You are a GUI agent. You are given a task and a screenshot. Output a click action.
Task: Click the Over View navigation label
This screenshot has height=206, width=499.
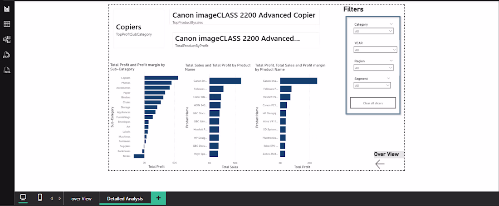[386, 154]
